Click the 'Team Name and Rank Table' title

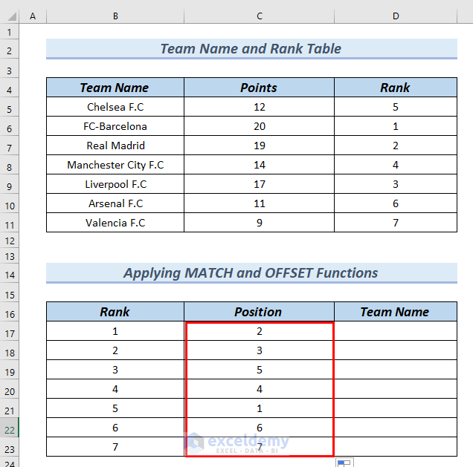[251, 49]
